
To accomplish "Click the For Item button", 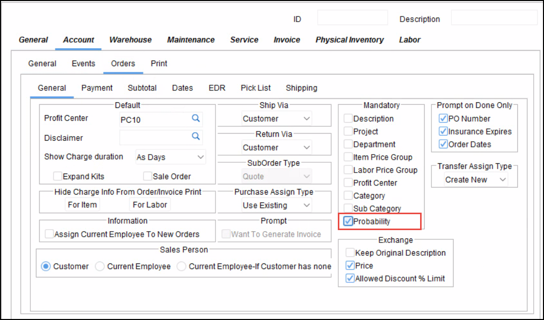I will tap(82, 205).
